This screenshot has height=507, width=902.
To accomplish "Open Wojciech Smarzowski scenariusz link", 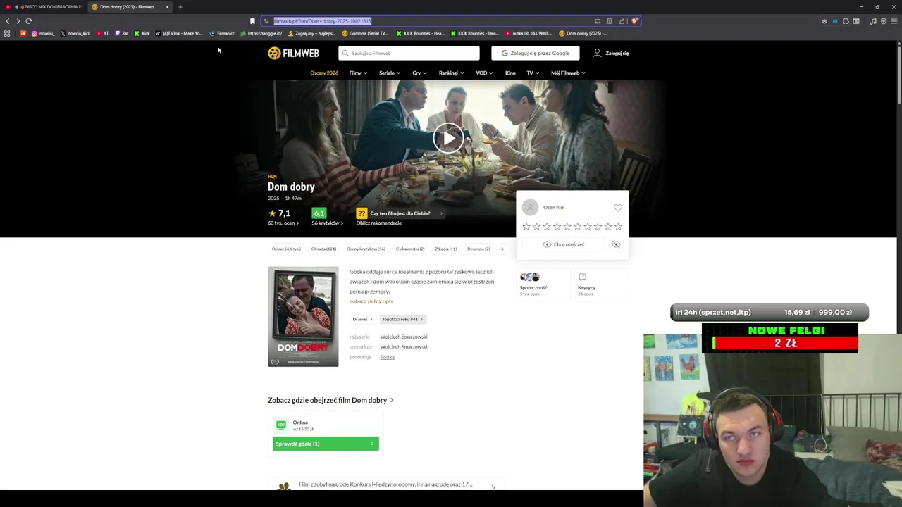I will tap(404, 346).
